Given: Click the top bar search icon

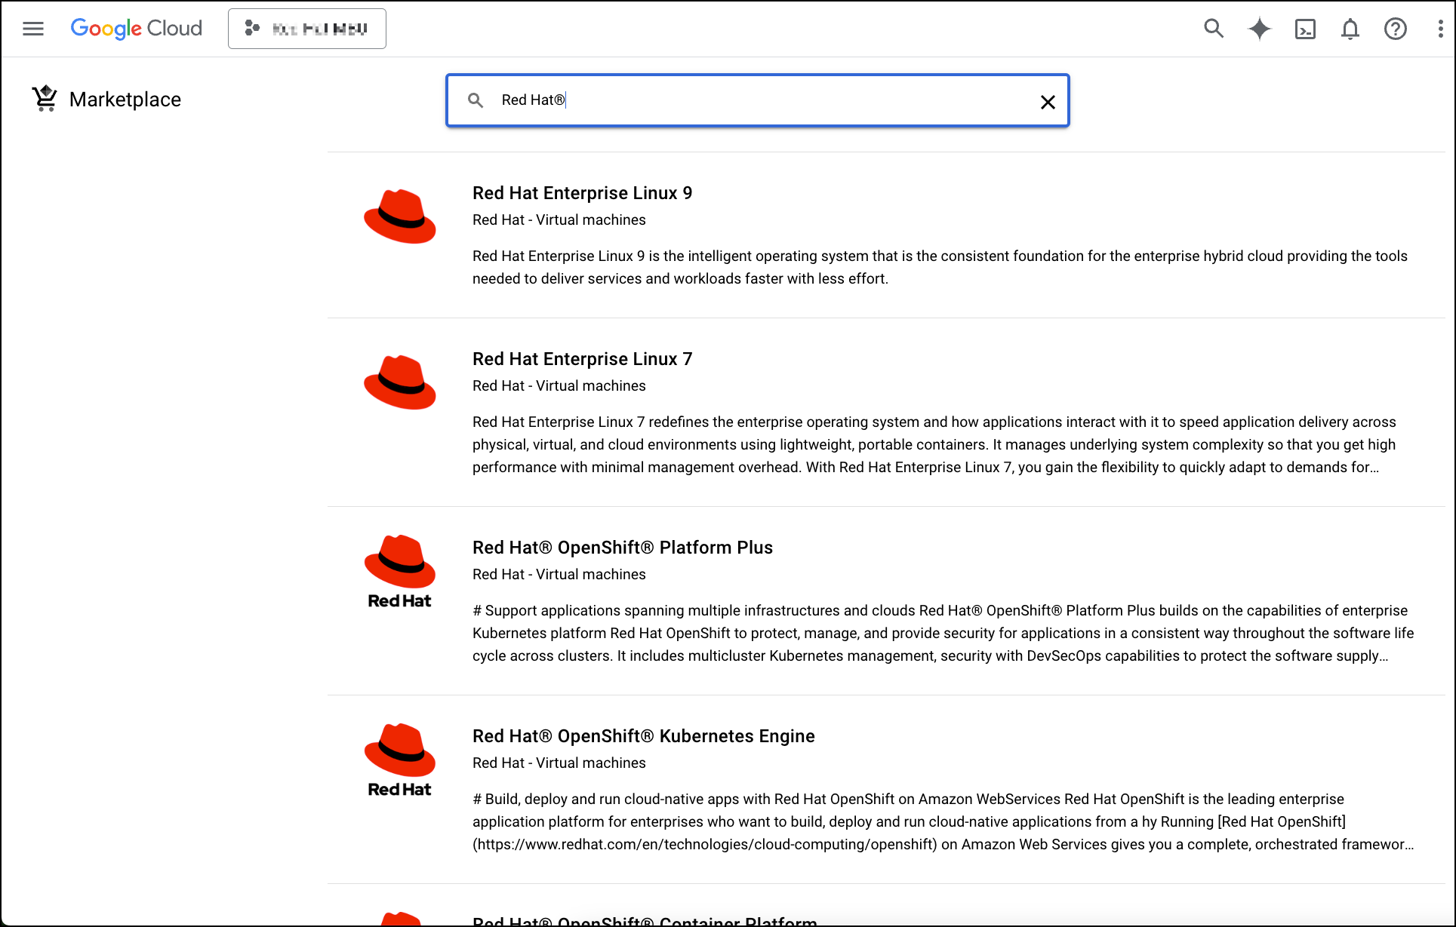Looking at the screenshot, I should [x=1213, y=29].
